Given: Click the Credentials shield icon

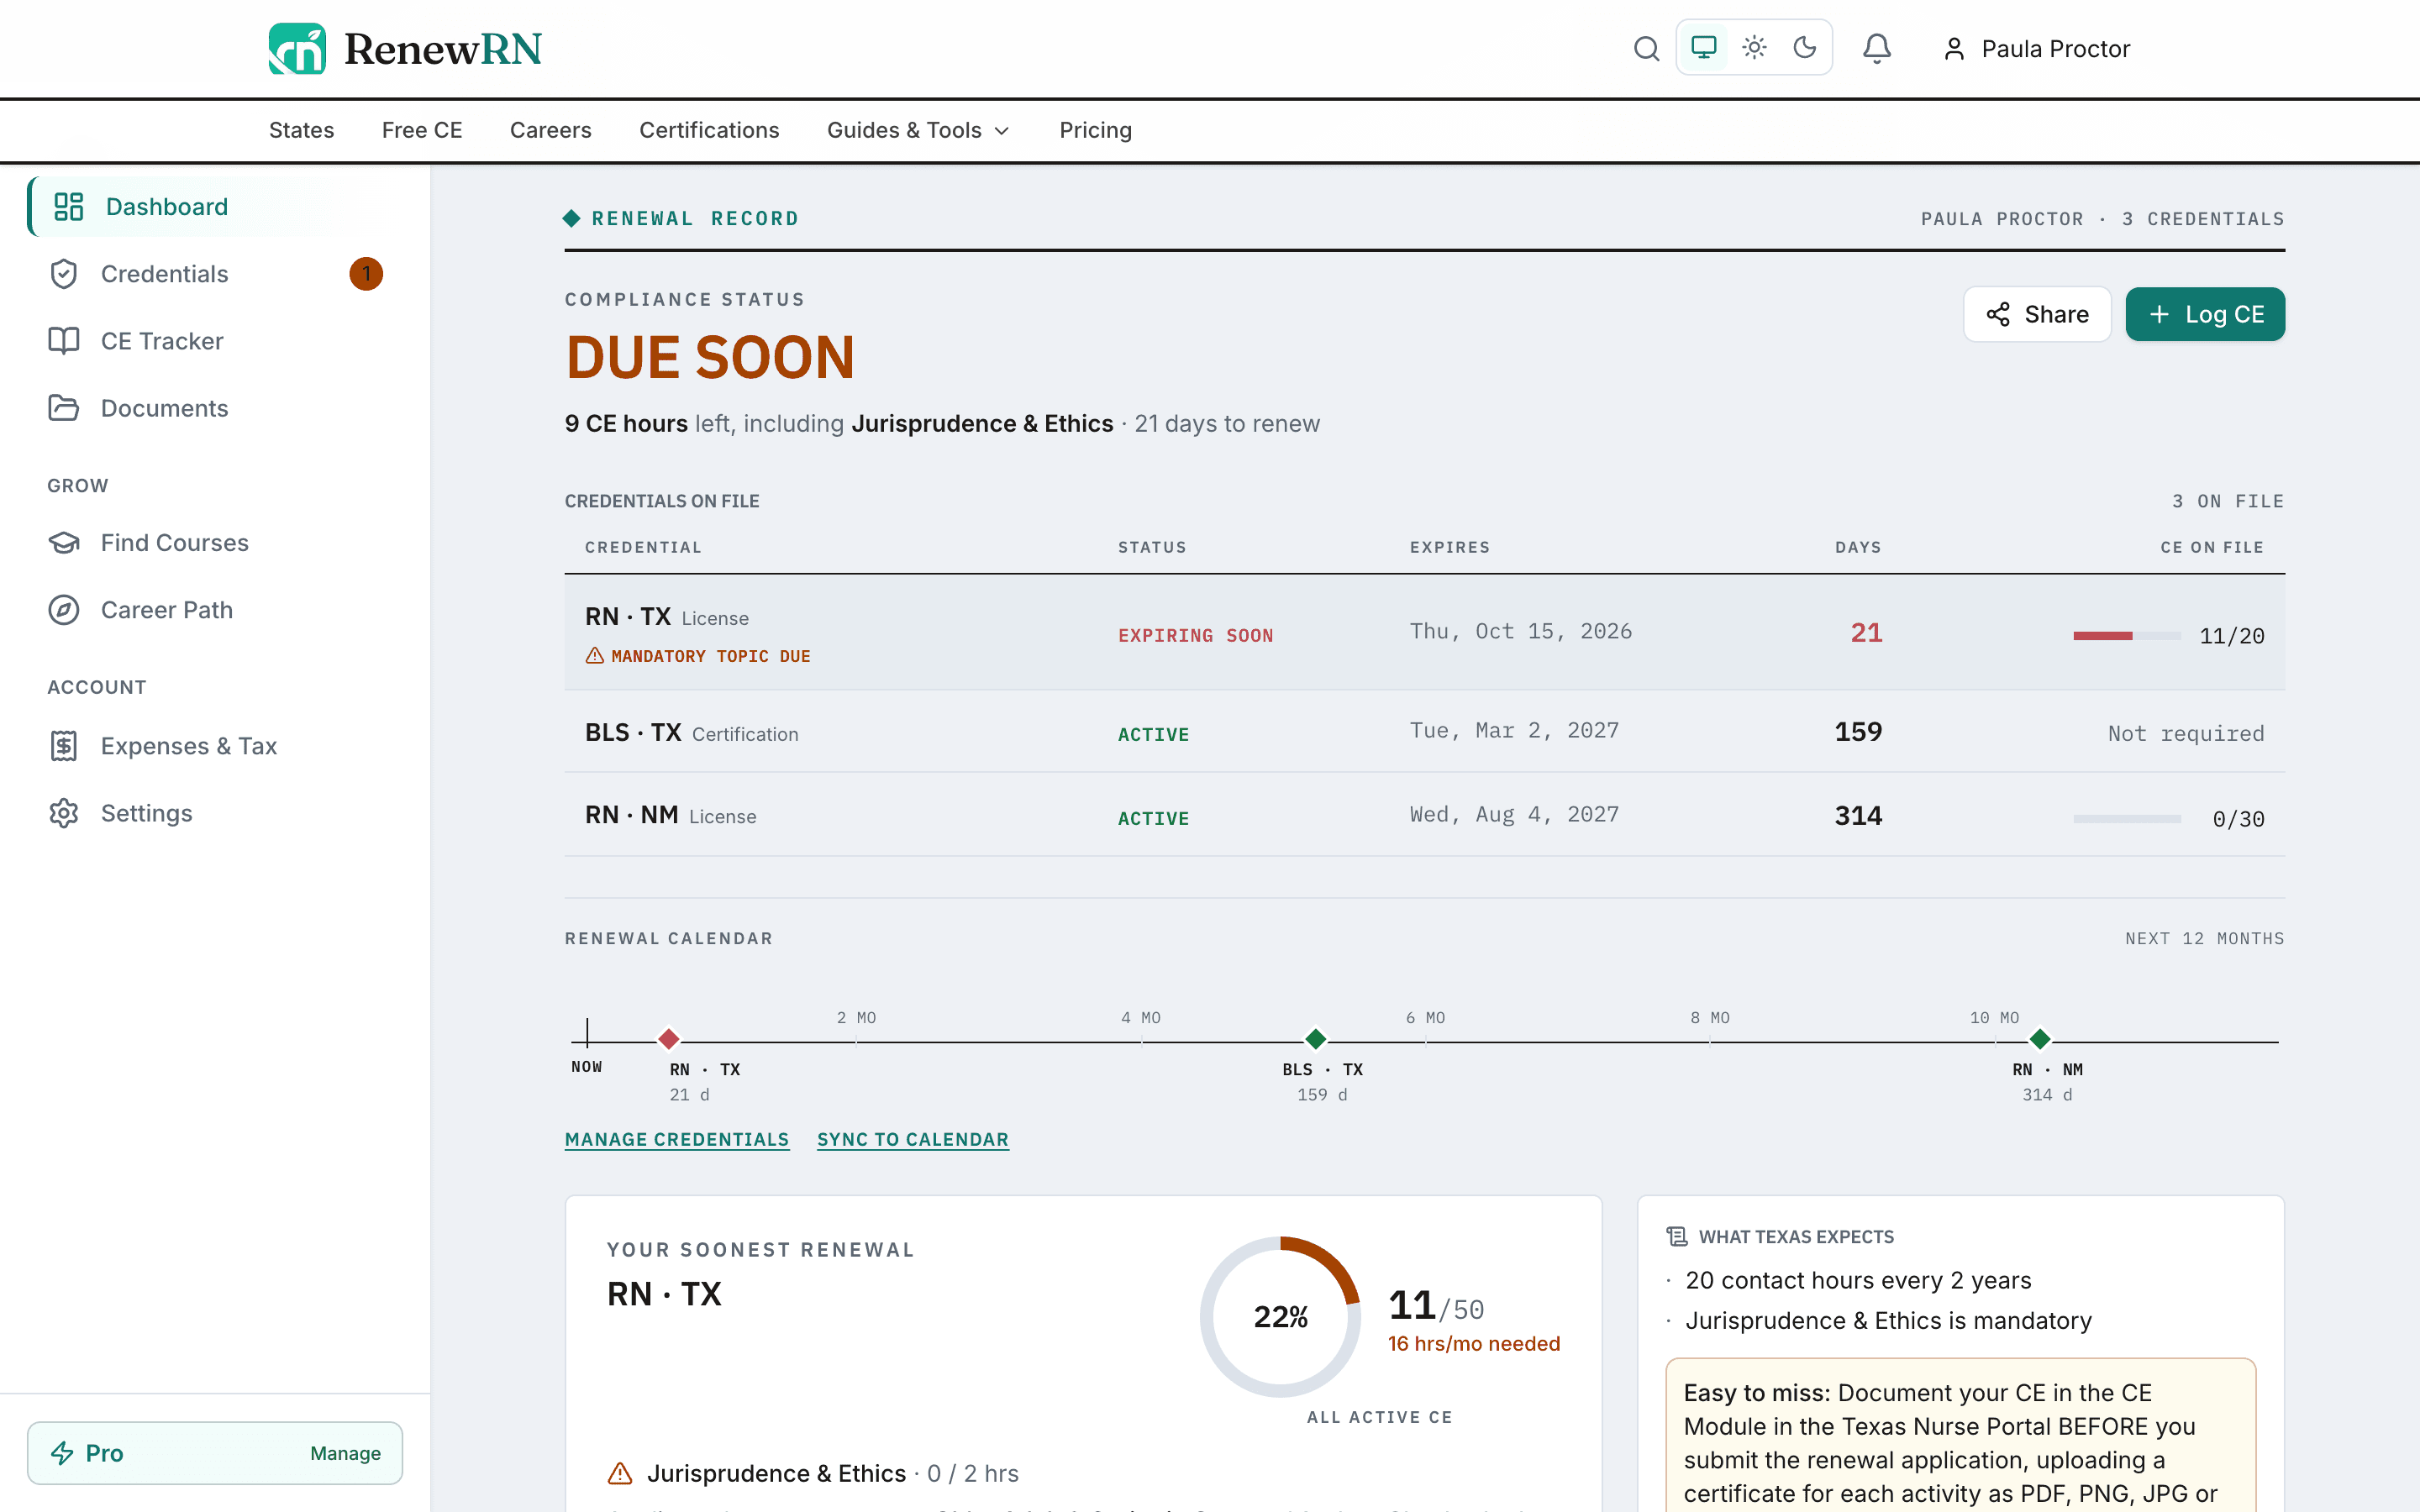Looking at the screenshot, I should click(64, 274).
